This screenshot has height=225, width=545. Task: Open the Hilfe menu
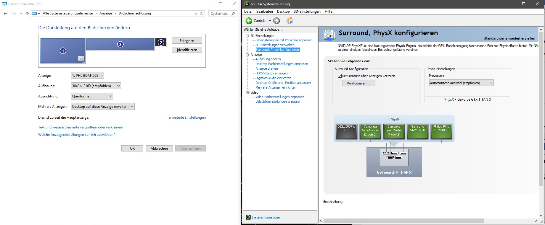click(328, 12)
